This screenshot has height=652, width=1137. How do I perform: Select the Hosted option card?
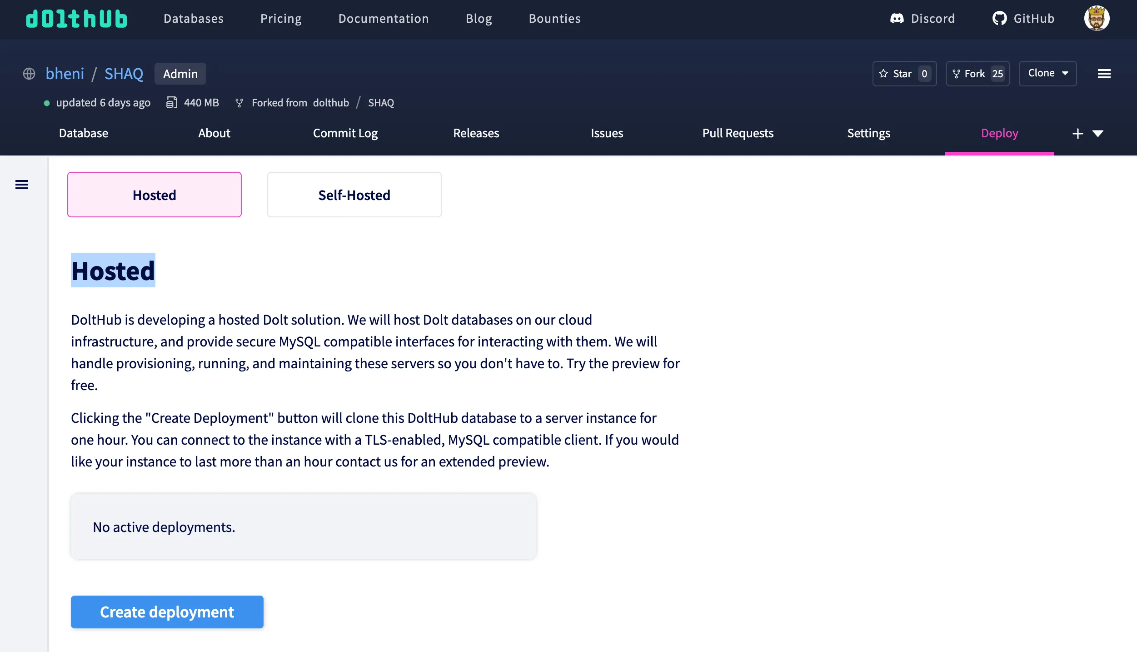[155, 195]
